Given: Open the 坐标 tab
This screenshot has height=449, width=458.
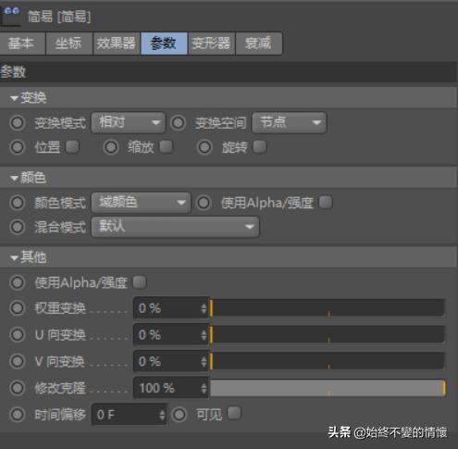Looking at the screenshot, I should coord(69,44).
